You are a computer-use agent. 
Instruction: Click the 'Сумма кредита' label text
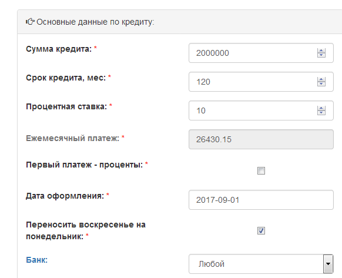point(59,49)
